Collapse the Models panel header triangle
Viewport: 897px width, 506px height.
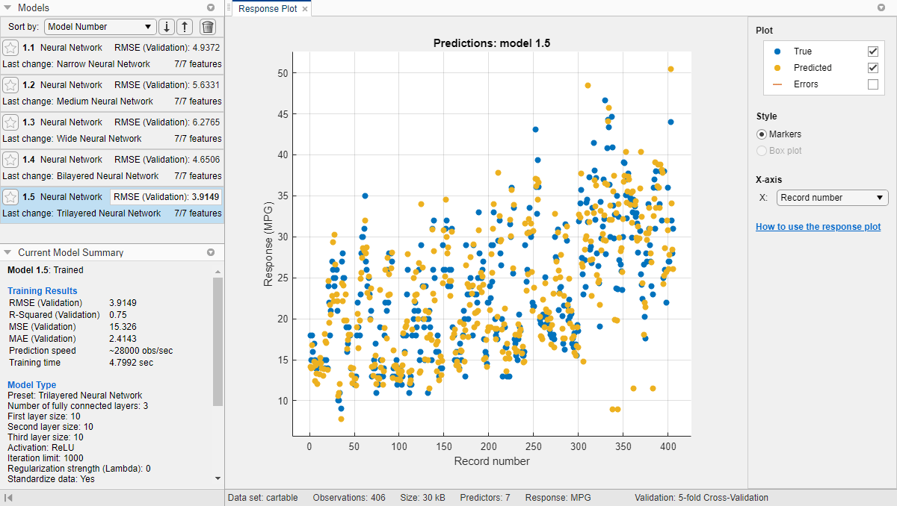(7, 7)
